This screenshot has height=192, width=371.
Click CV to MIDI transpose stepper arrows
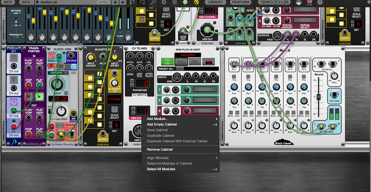tap(132, 83)
